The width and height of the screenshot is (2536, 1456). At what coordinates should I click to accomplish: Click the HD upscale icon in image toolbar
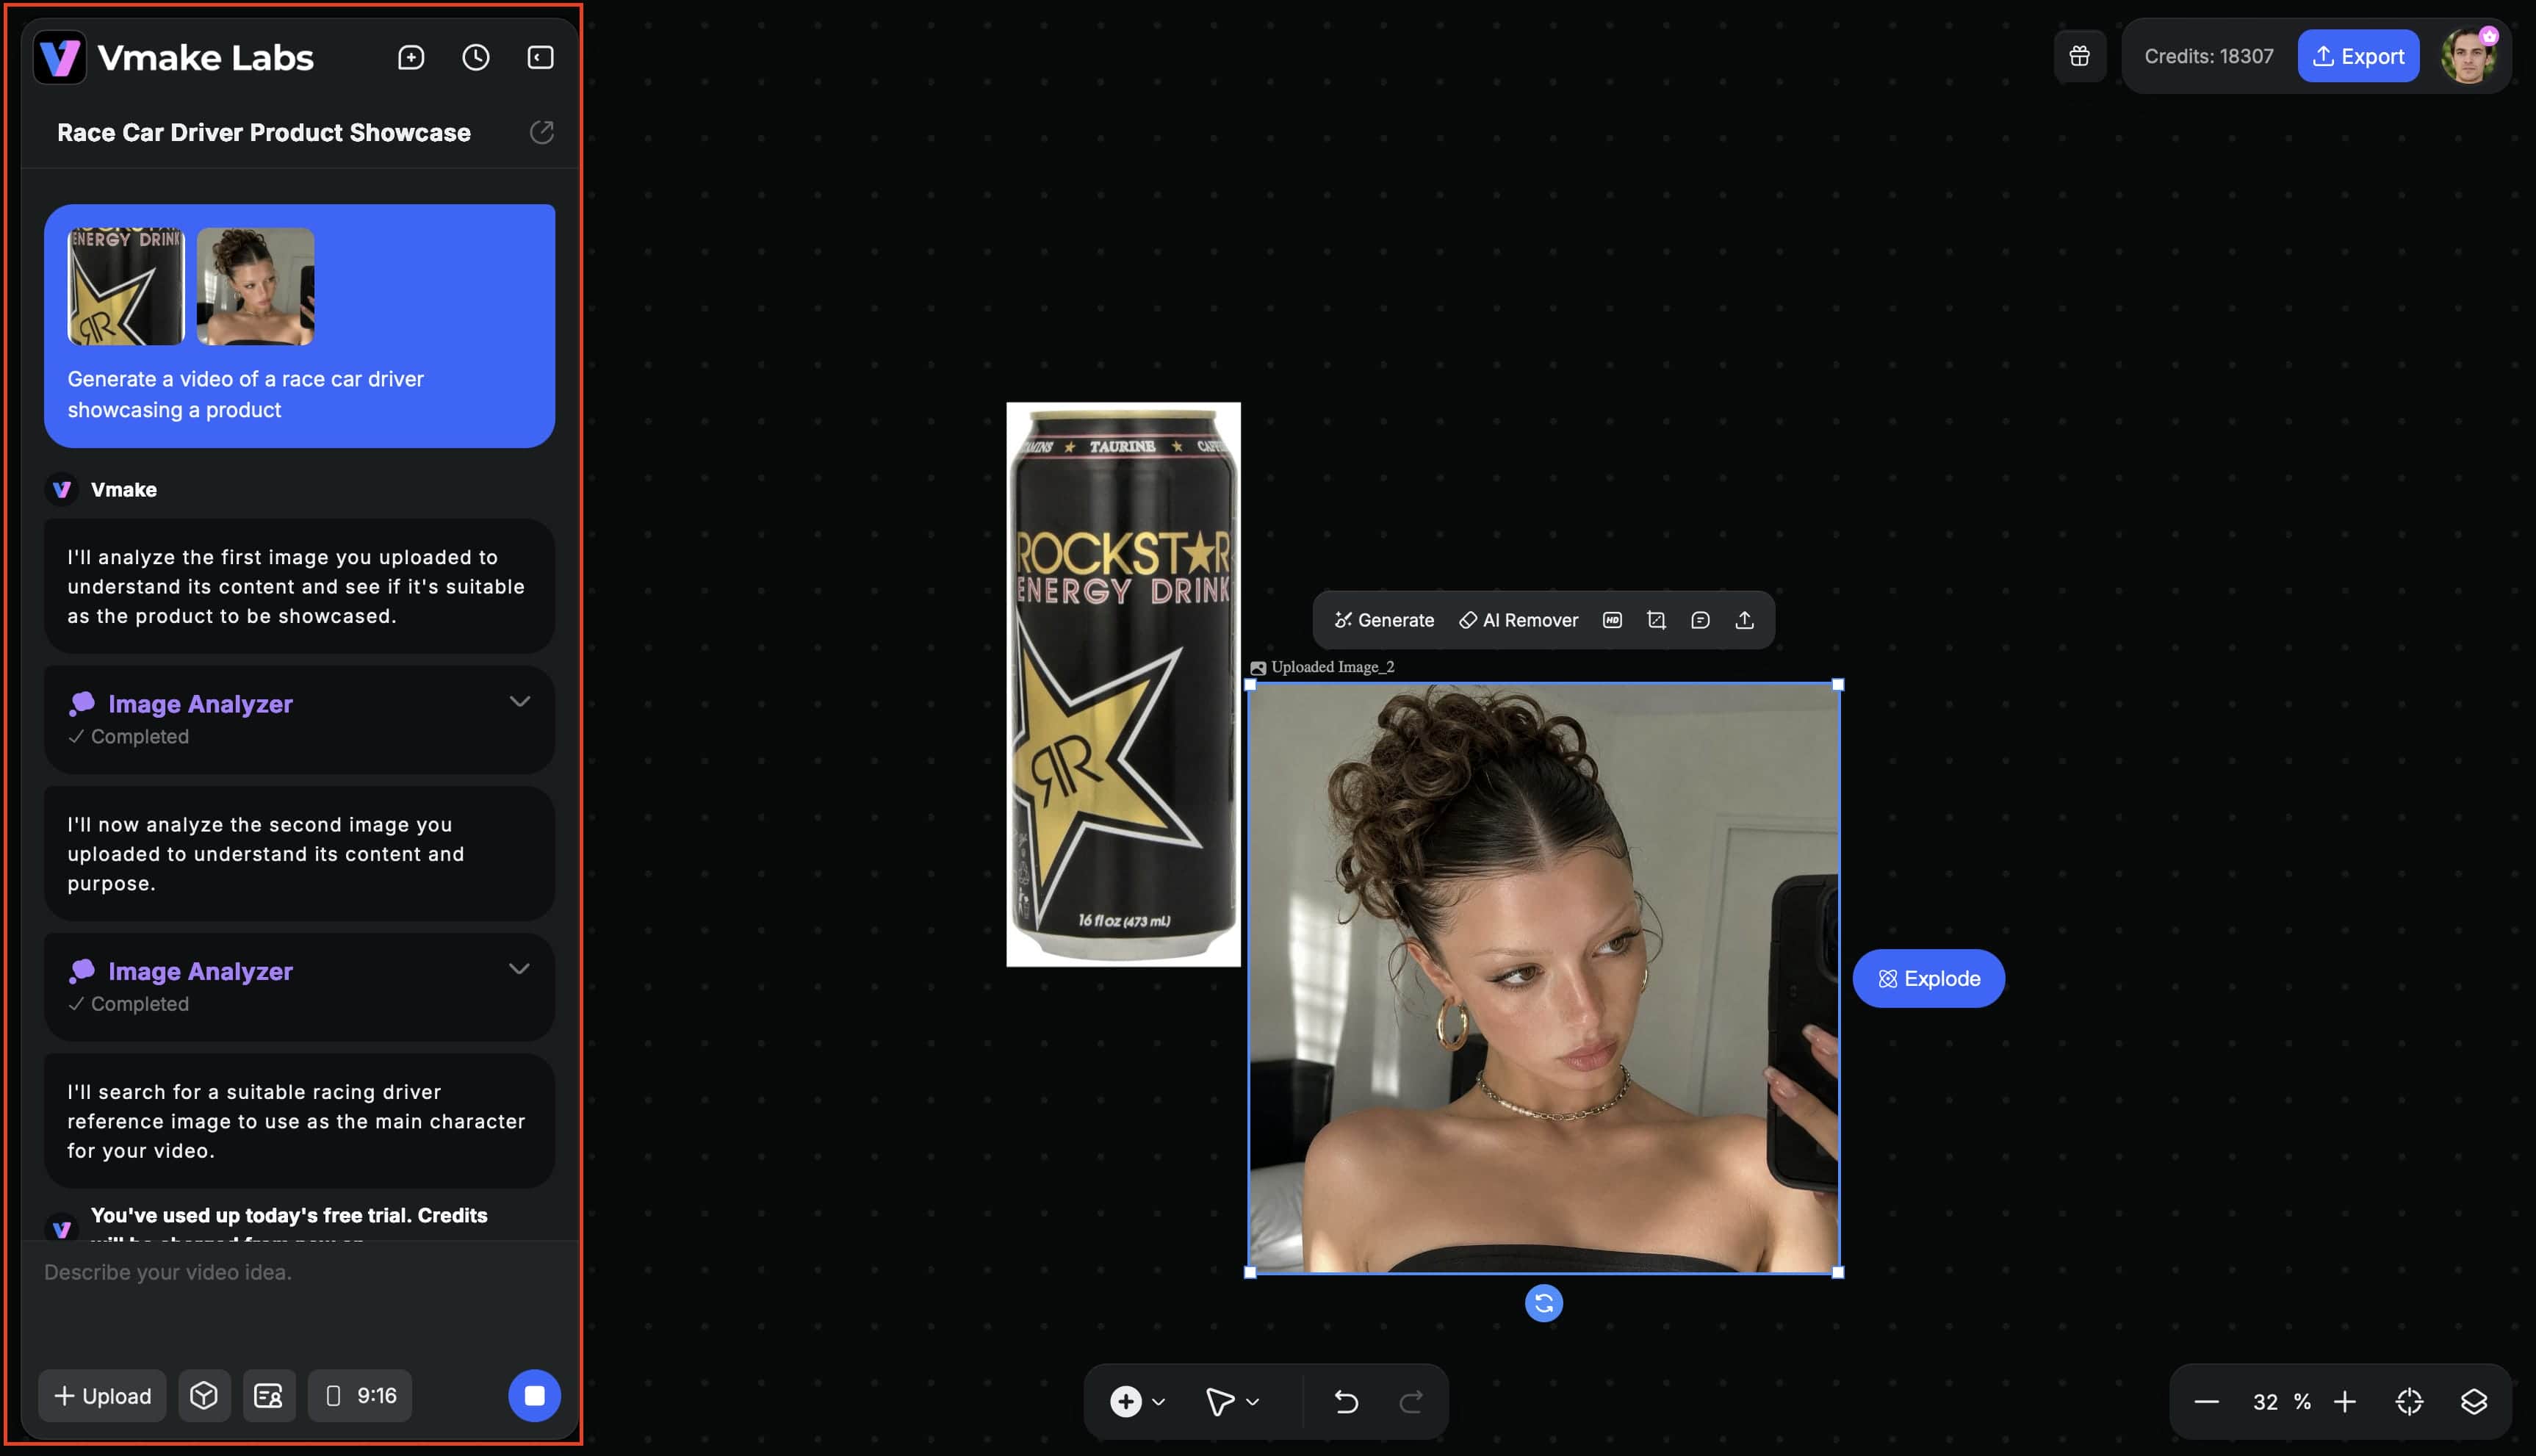point(1612,620)
